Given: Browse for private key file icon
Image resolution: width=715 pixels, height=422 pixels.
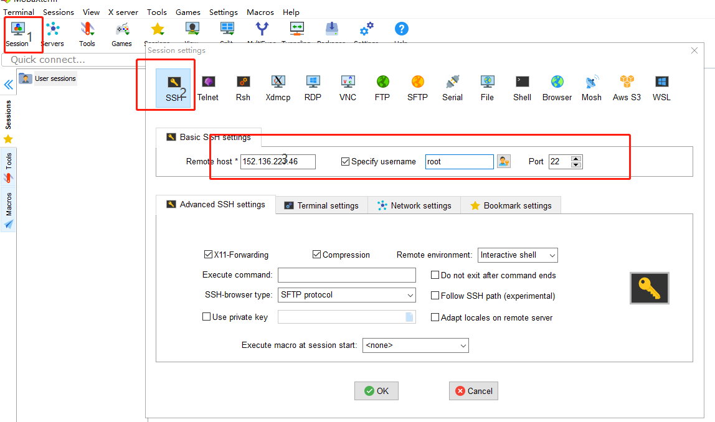Looking at the screenshot, I should tap(409, 317).
